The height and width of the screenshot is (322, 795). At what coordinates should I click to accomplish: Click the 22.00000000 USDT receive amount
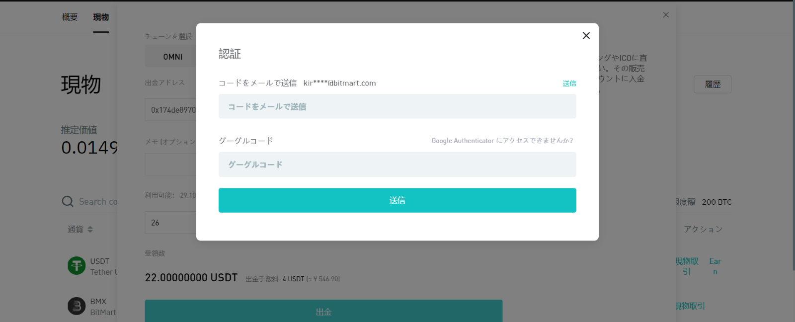point(191,278)
